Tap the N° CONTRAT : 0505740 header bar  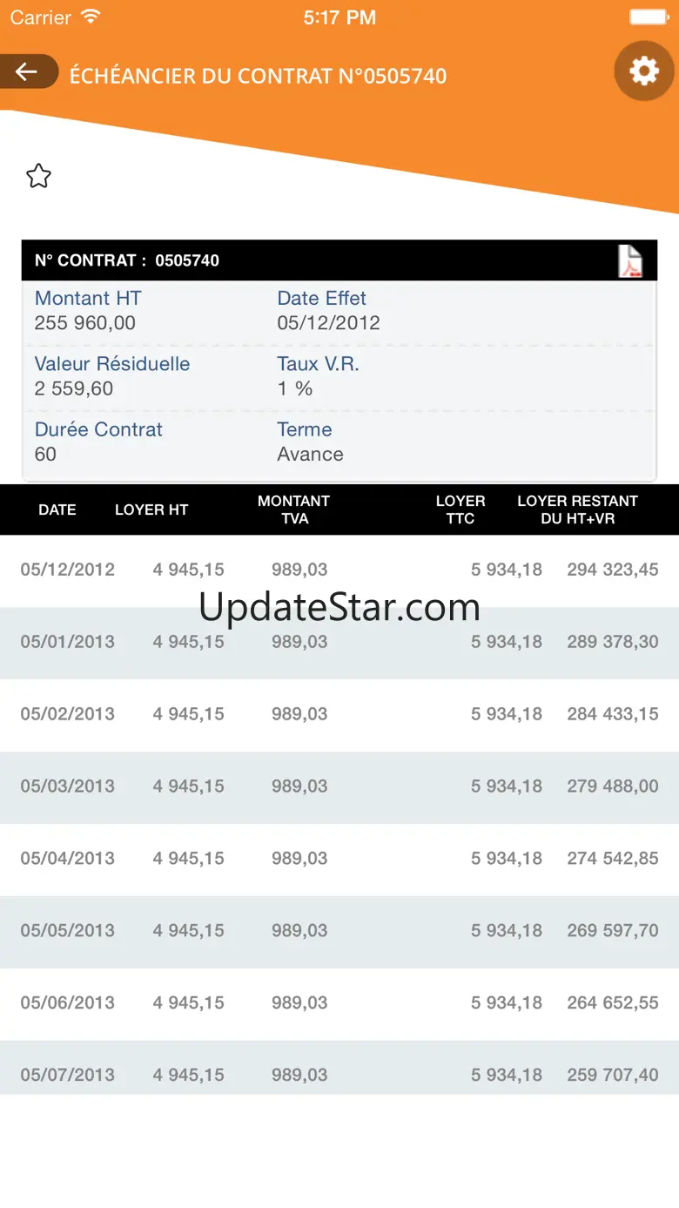coord(339,260)
